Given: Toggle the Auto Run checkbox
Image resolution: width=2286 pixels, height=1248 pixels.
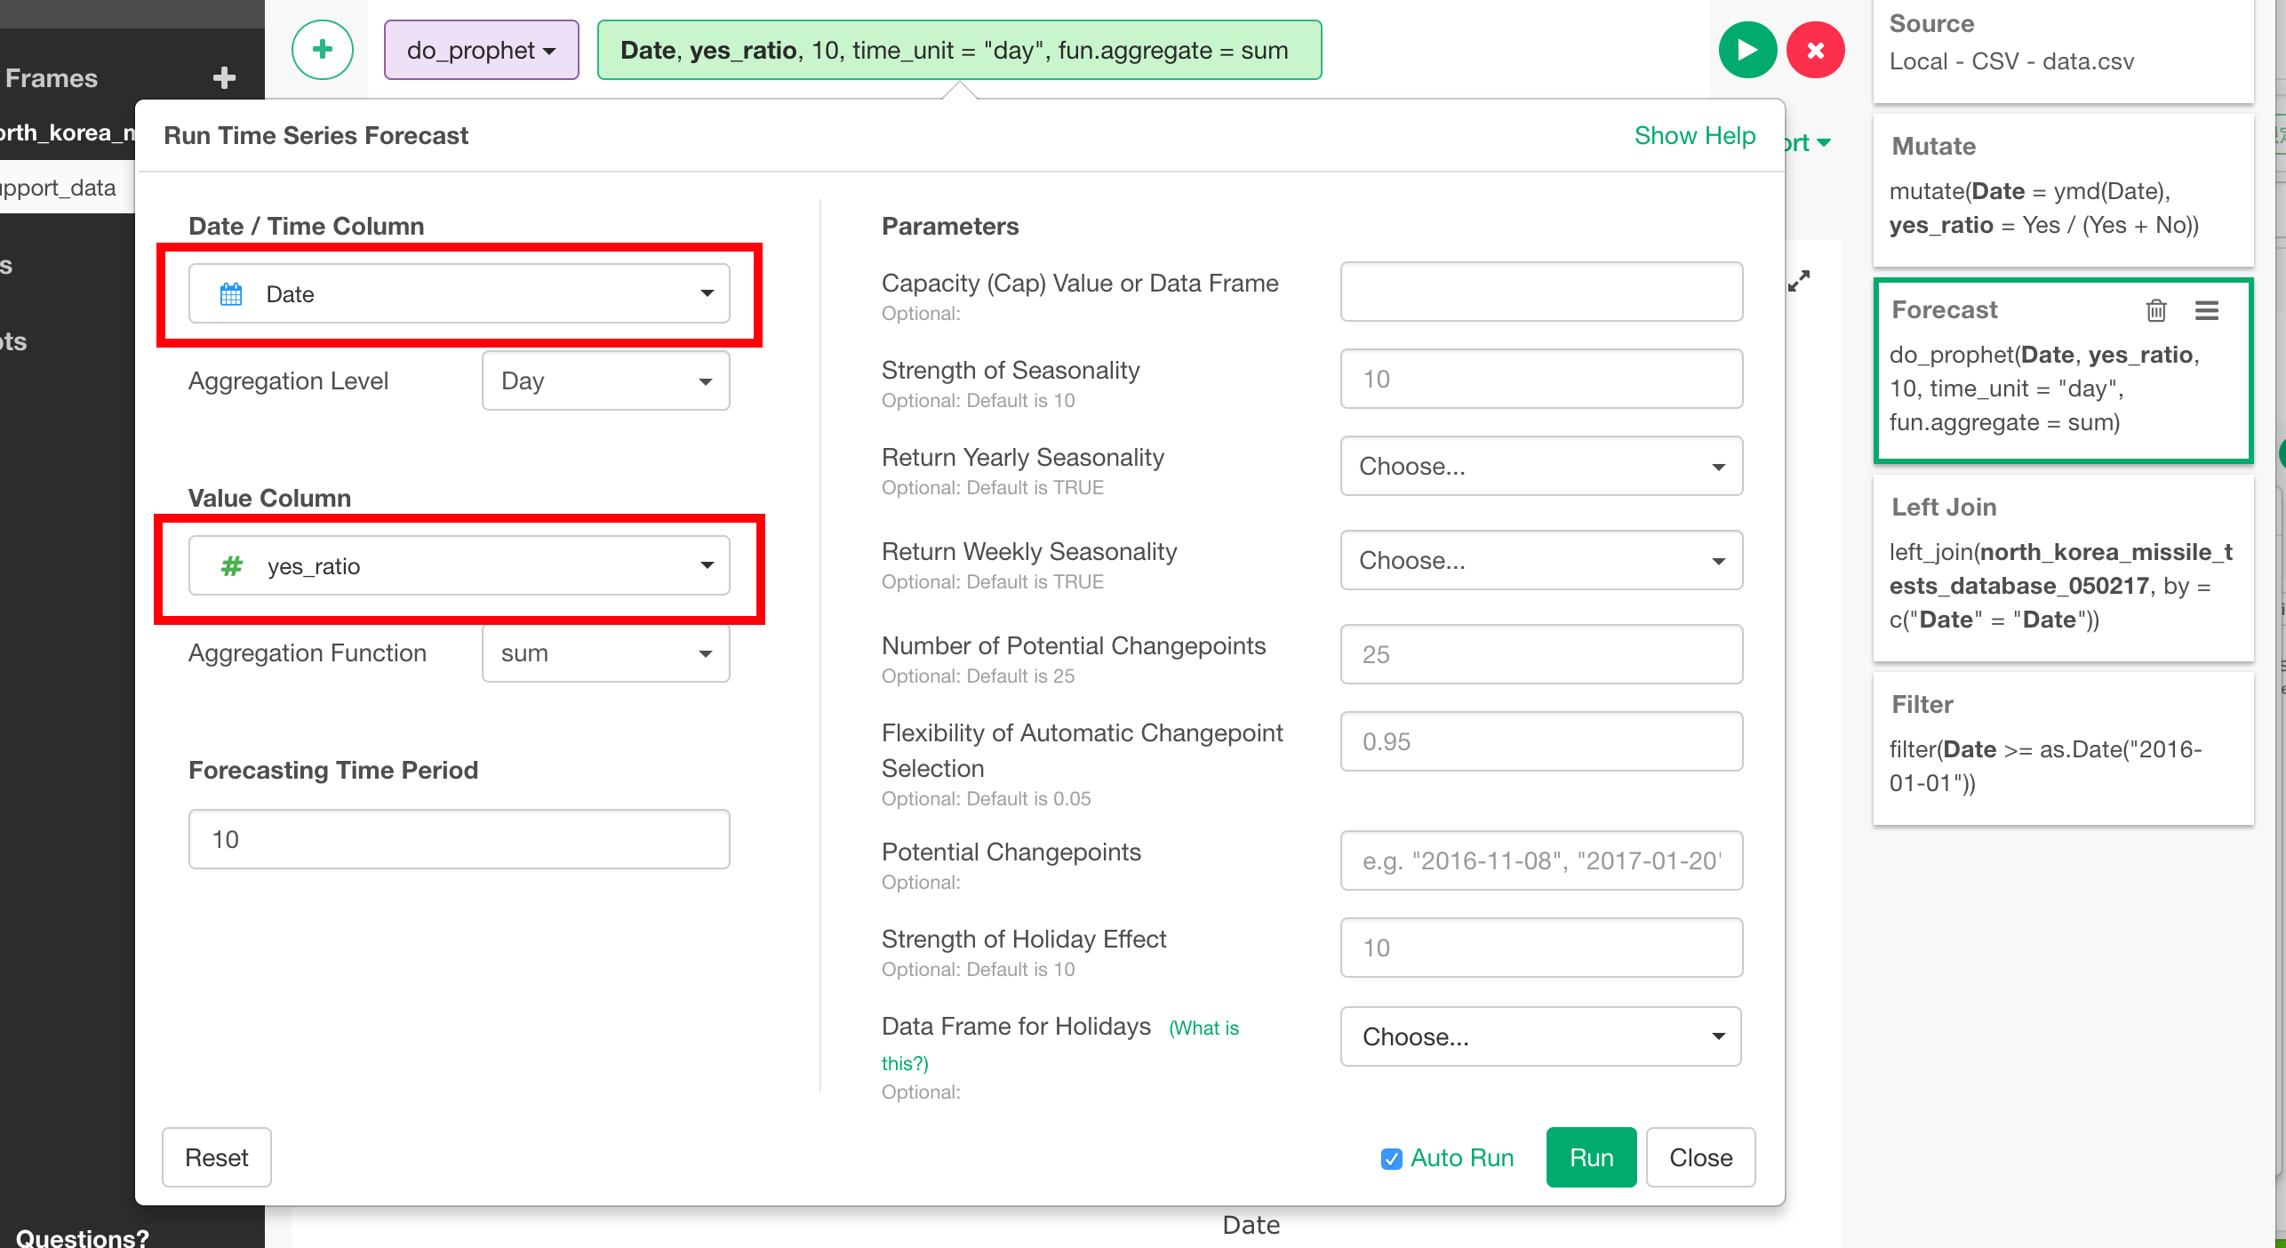Looking at the screenshot, I should pyautogui.click(x=1390, y=1159).
